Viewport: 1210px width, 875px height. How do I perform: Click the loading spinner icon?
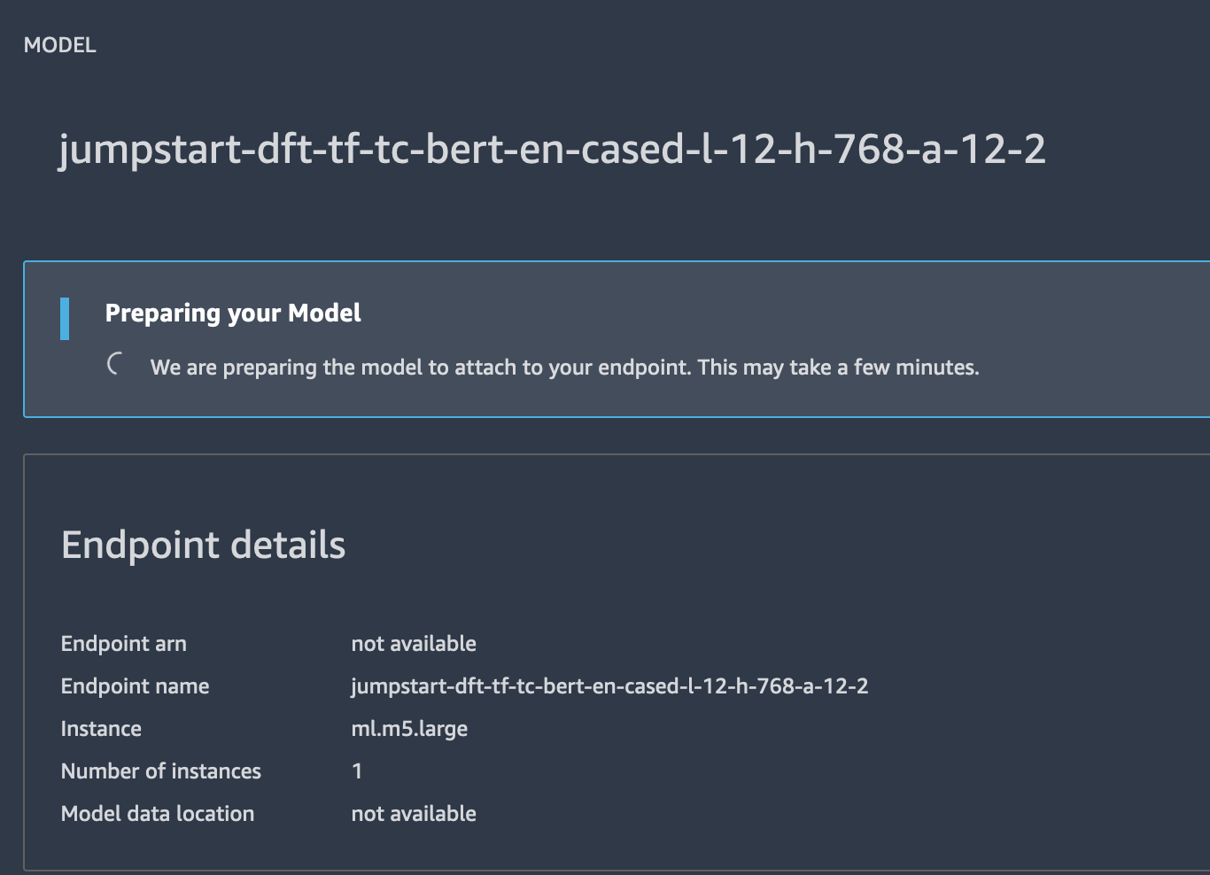(x=113, y=364)
